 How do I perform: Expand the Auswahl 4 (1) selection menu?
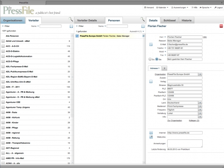(137, 31)
